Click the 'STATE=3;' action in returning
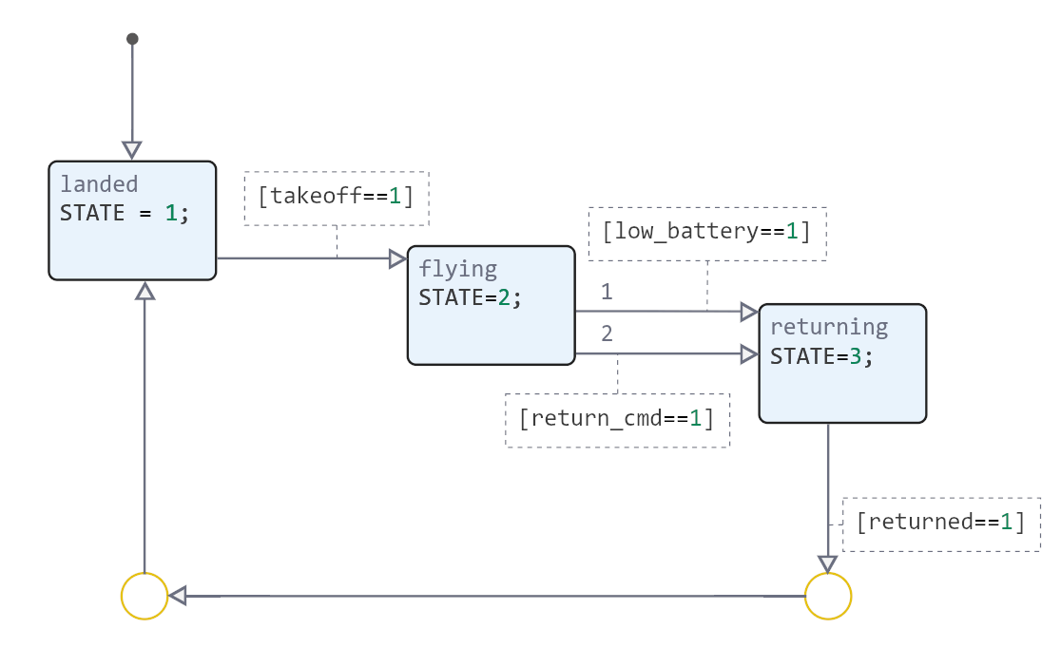1061x648 pixels. click(821, 356)
